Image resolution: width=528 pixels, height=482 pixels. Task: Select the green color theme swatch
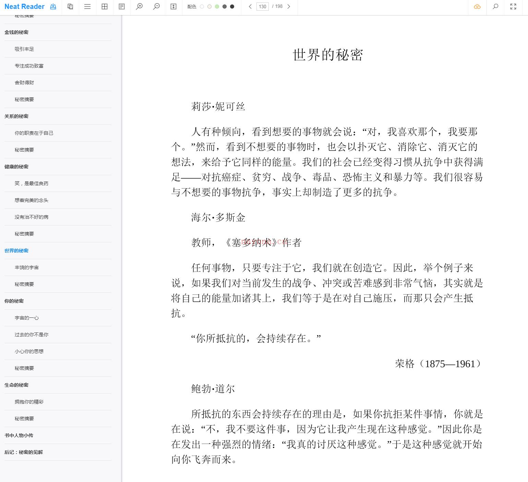pyautogui.click(x=217, y=7)
